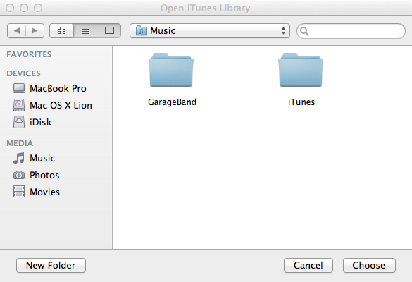Image resolution: width=412 pixels, height=282 pixels.
Task: Go back with the left arrow button
Action: tap(17, 31)
